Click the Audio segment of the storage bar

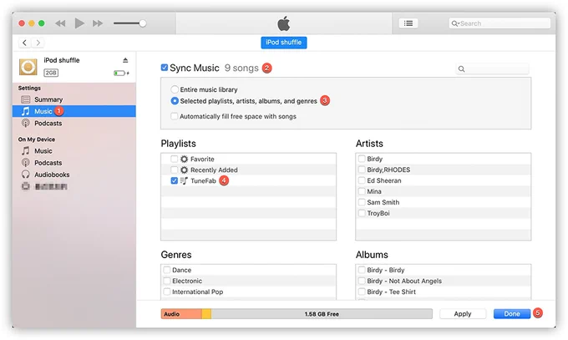click(x=181, y=314)
